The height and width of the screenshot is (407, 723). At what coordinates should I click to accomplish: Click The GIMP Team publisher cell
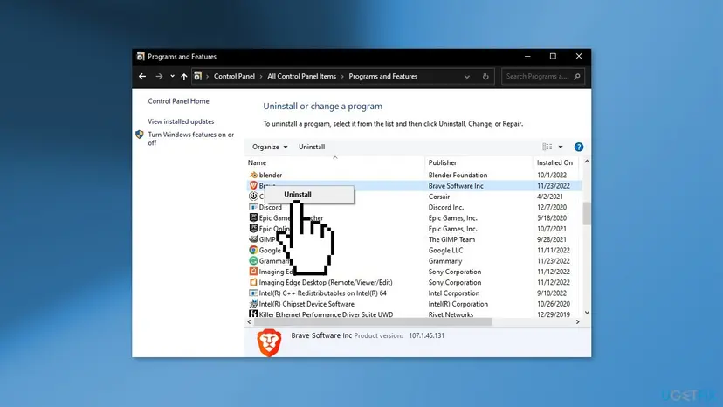[451, 239]
